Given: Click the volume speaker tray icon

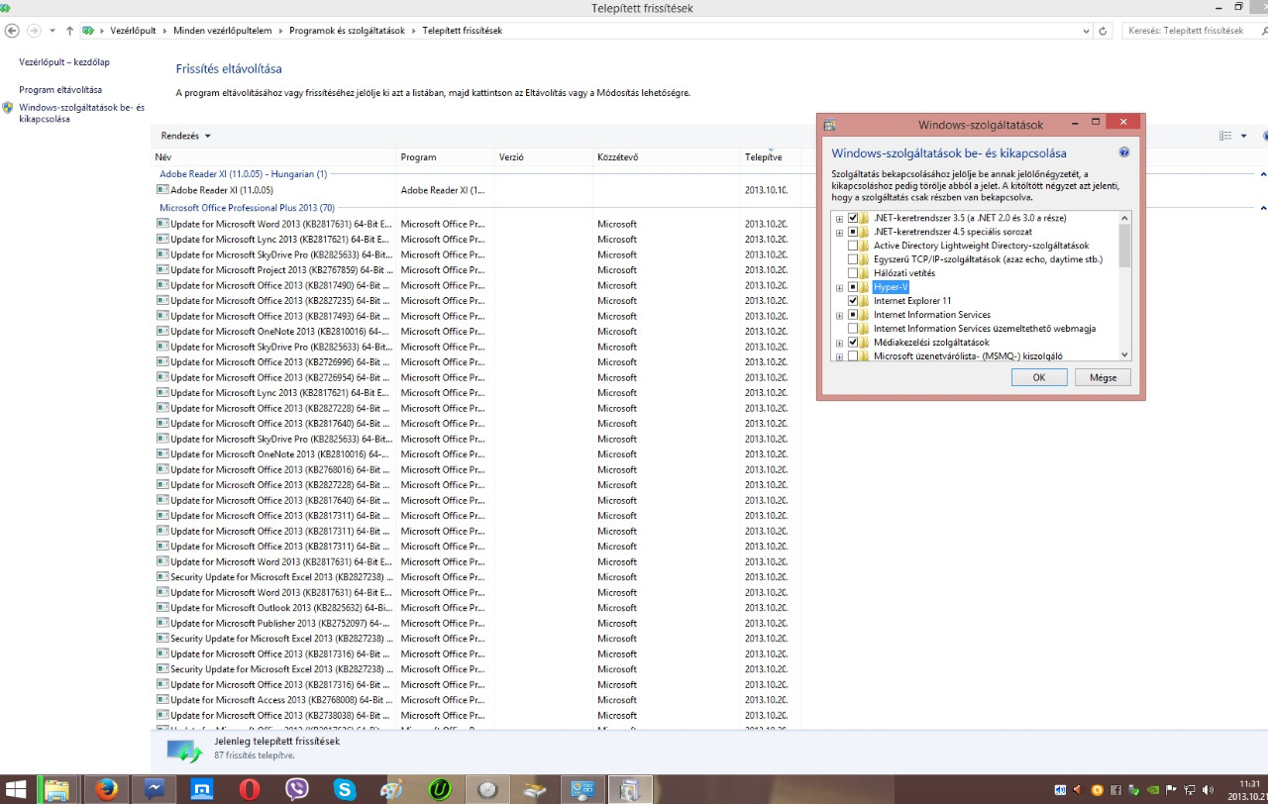Looking at the screenshot, I should point(1208,790).
